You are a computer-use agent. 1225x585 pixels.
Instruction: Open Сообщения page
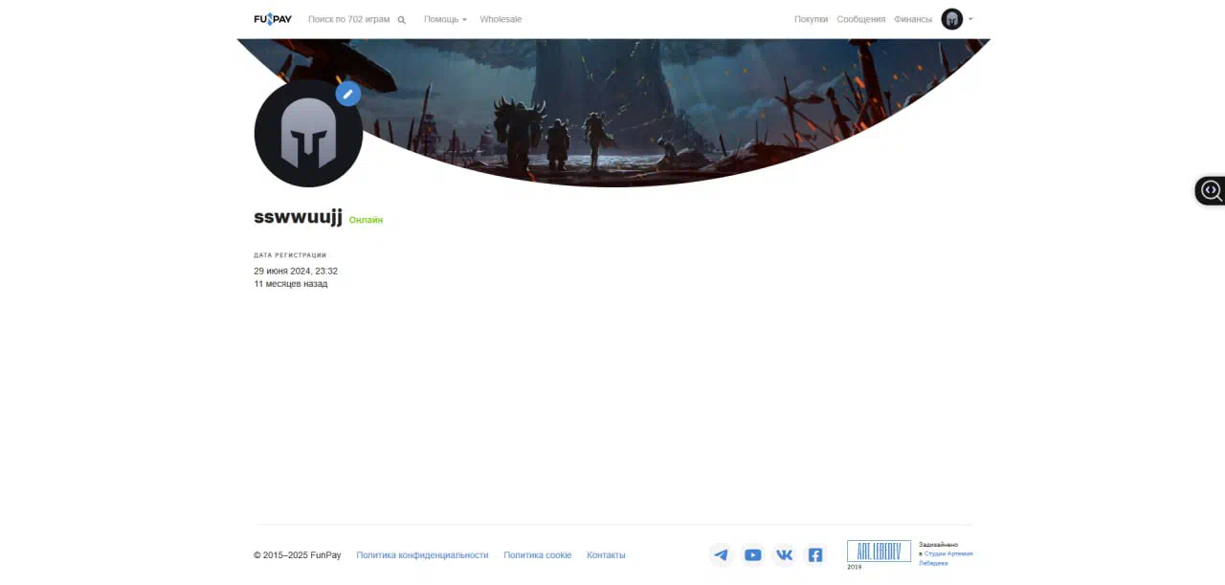(x=861, y=19)
